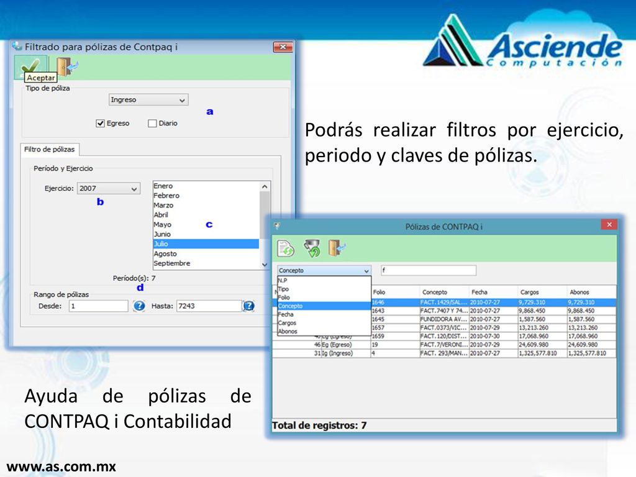Click the refresh document icon in Pólizas window
The image size is (636, 477).
[x=286, y=248]
